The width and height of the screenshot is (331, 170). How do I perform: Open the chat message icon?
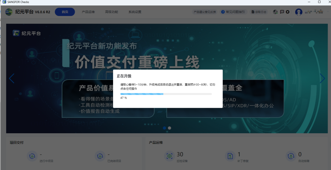point(282,12)
